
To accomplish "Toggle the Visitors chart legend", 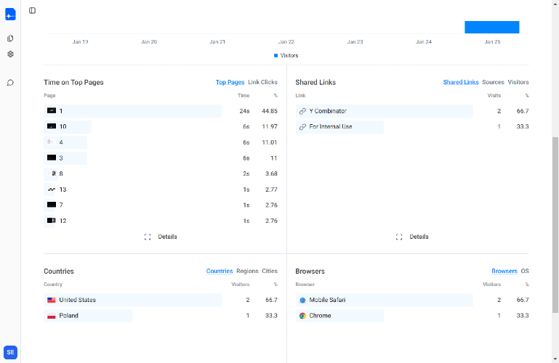I will [x=286, y=55].
